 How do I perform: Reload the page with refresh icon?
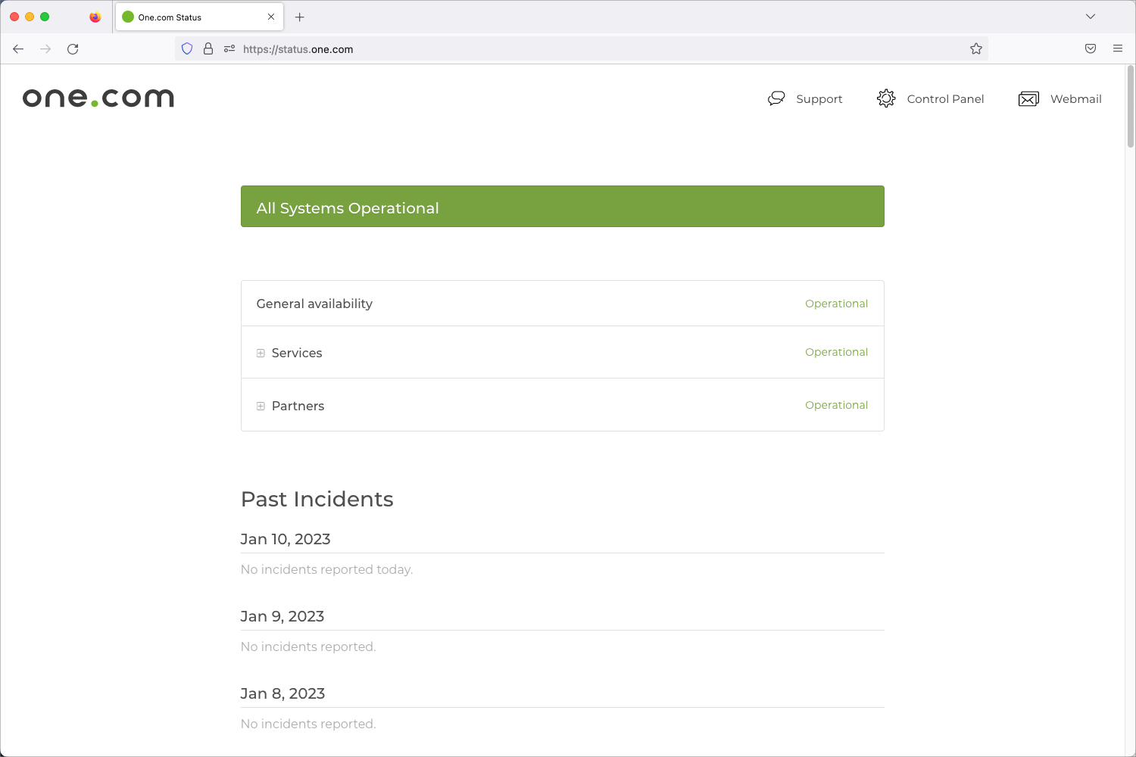click(73, 49)
